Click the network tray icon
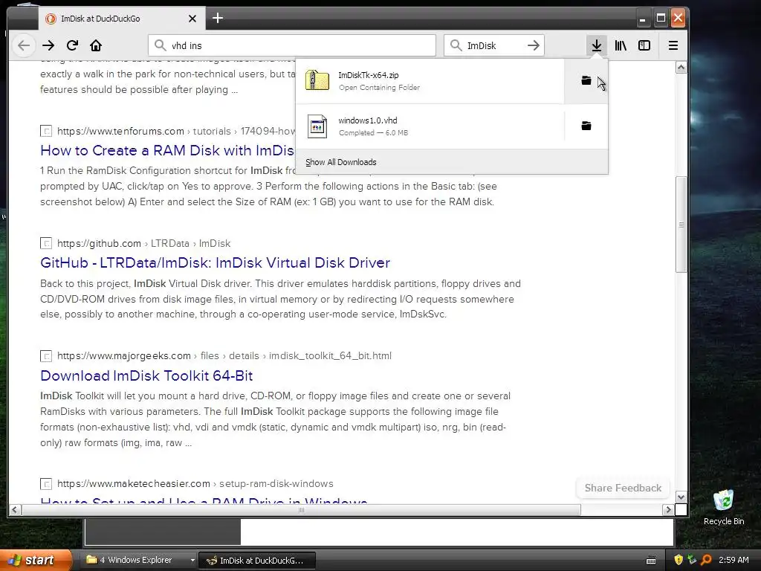This screenshot has width=761, height=571. pyautogui.click(x=692, y=560)
